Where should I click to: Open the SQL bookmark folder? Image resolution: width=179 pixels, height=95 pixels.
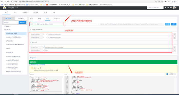tap(43, 5)
